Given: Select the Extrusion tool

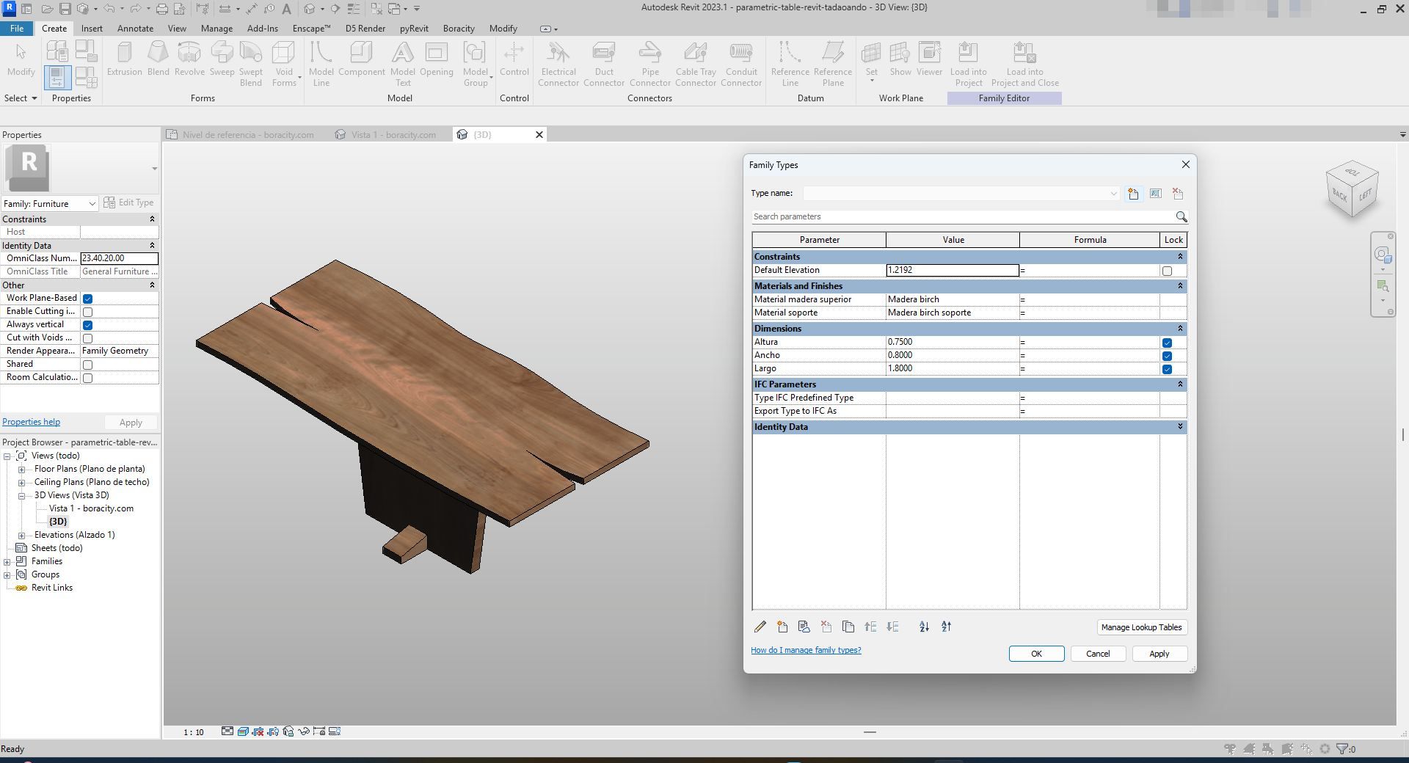Looking at the screenshot, I should tap(124, 59).
